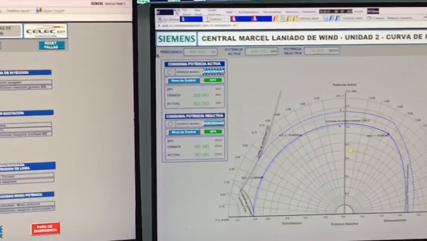
Task: Click the CELEC logo on the left monitor
Action: [x=45, y=31]
